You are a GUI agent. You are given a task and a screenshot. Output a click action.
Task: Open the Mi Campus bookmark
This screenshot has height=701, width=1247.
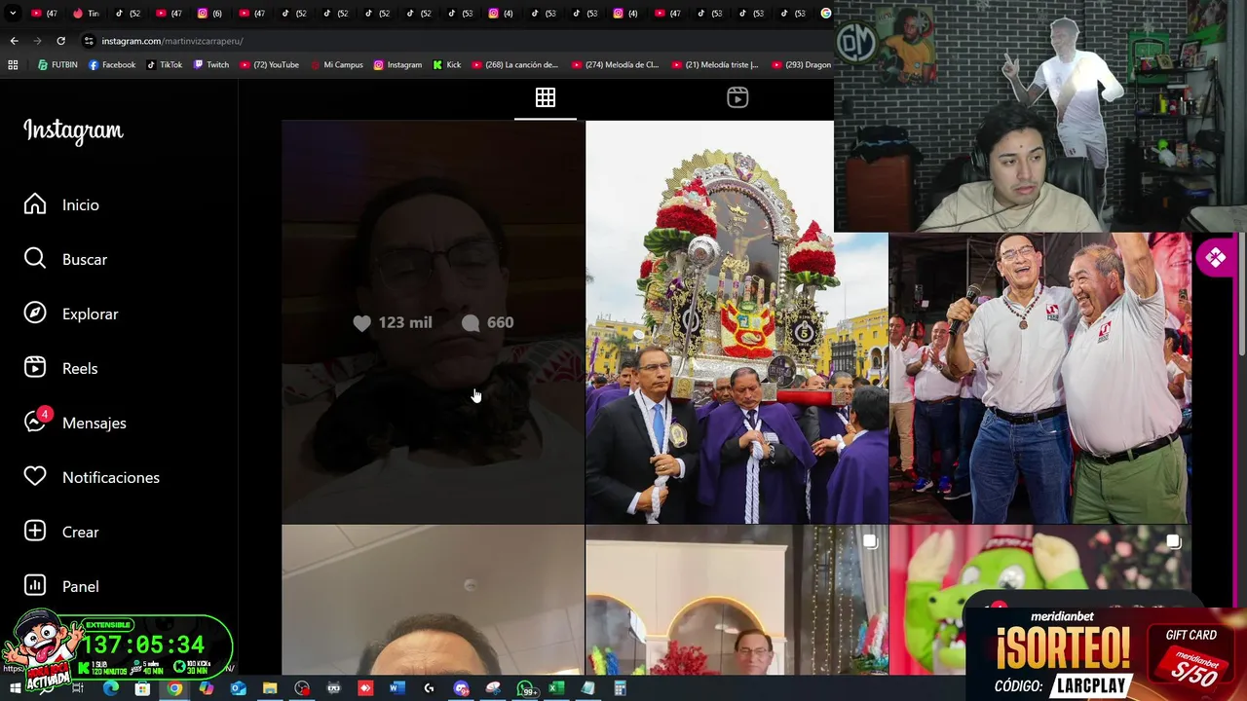pyautogui.click(x=336, y=65)
